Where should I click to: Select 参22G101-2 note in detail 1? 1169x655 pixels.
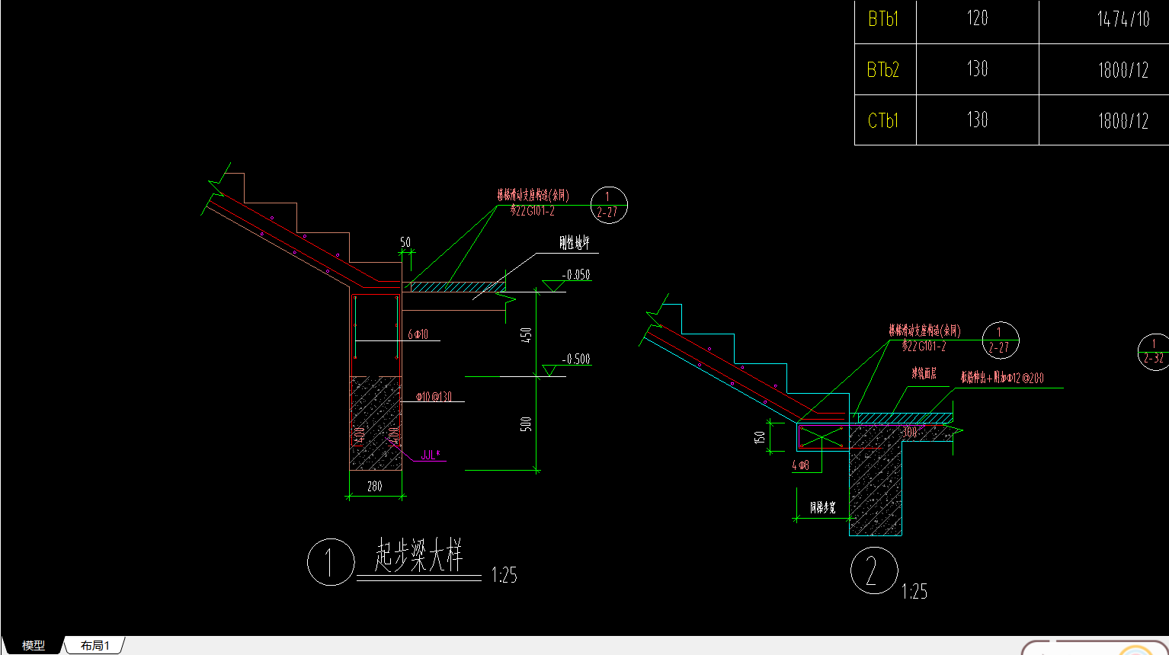click(x=532, y=211)
